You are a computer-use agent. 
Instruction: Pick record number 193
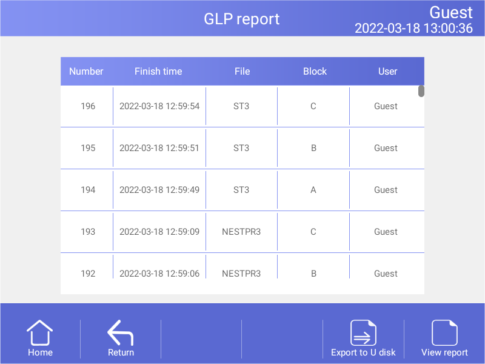(88, 232)
